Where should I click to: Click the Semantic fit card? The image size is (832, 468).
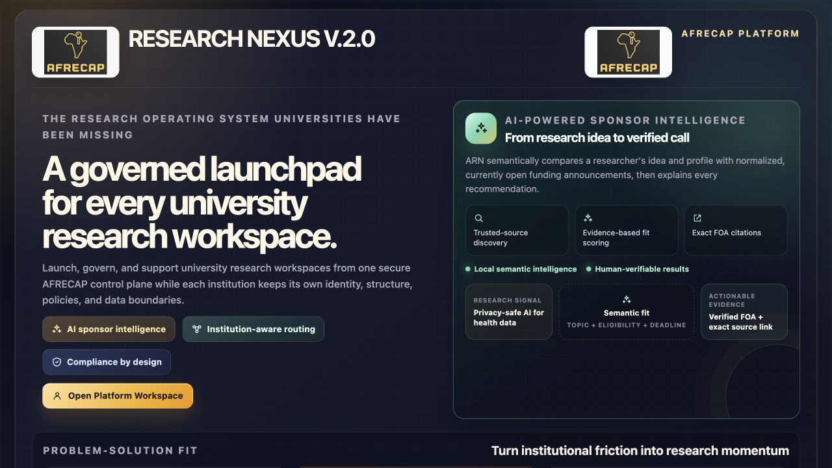627,312
